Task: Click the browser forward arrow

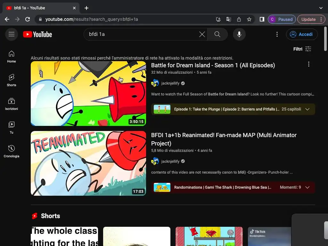Action: click(17, 19)
